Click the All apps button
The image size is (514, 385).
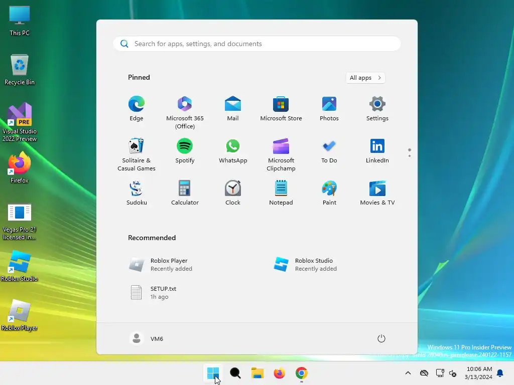[365, 78]
